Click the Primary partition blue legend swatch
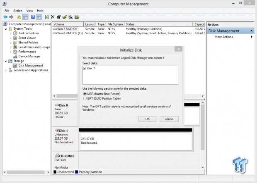The width and height of the screenshot is (257, 183). [x=77, y=172]
